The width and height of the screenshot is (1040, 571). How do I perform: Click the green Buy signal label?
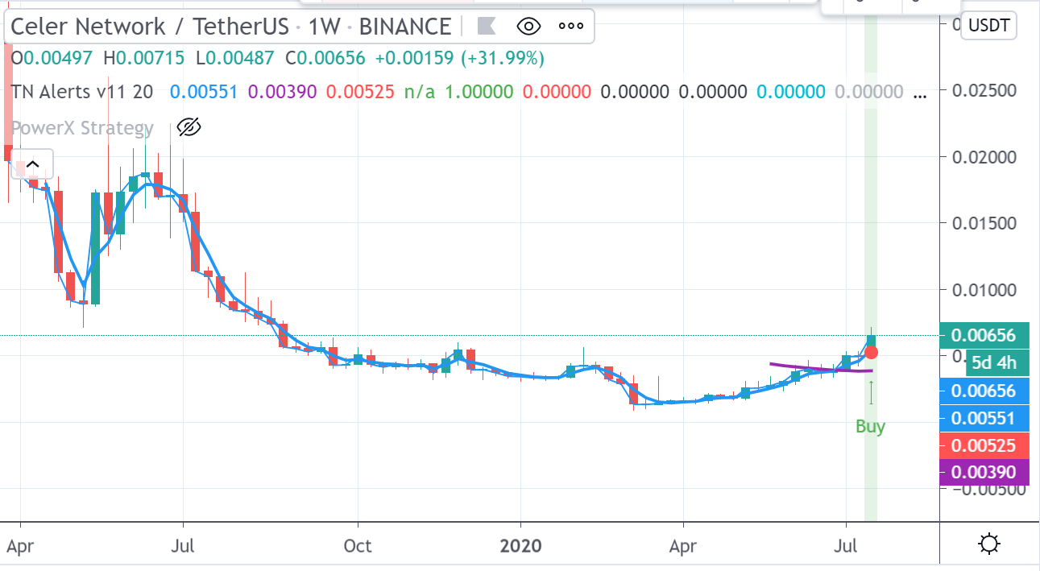(870, 427)
